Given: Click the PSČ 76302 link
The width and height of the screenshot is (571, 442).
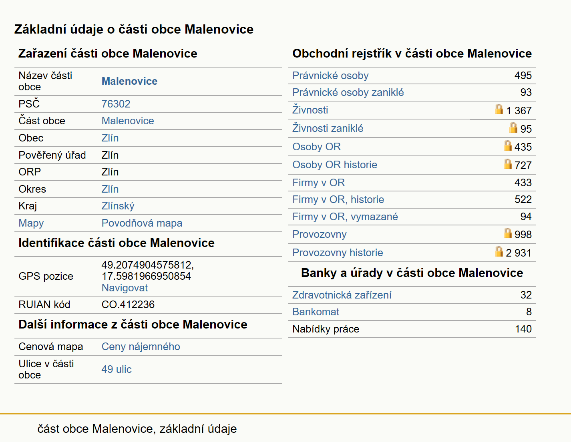Looking at the screenshot, I should coord(116,104).
